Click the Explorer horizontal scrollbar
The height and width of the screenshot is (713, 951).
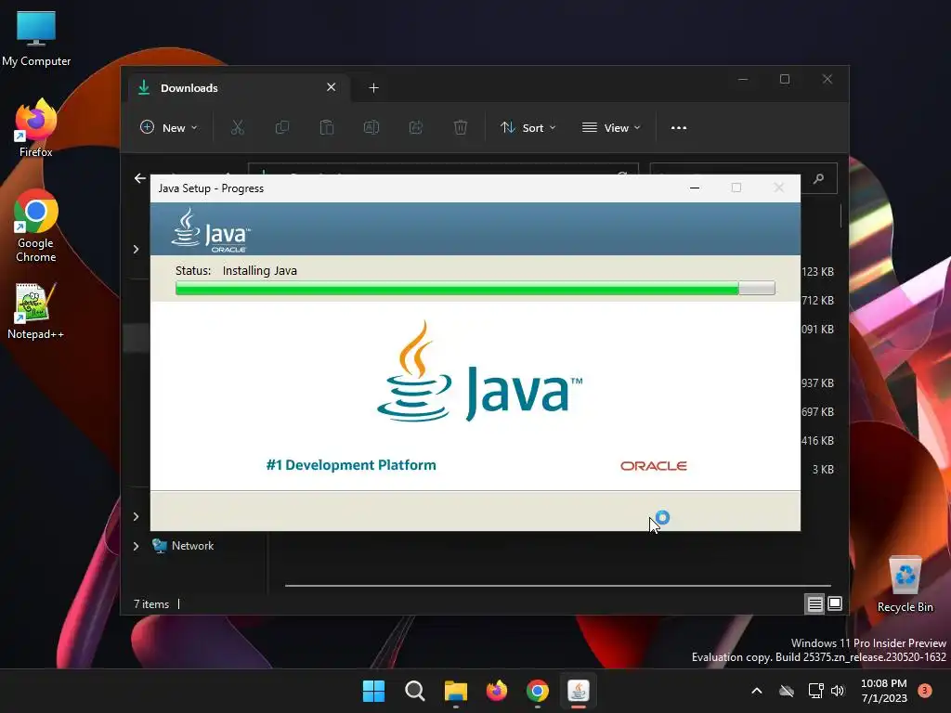point(557,586)
